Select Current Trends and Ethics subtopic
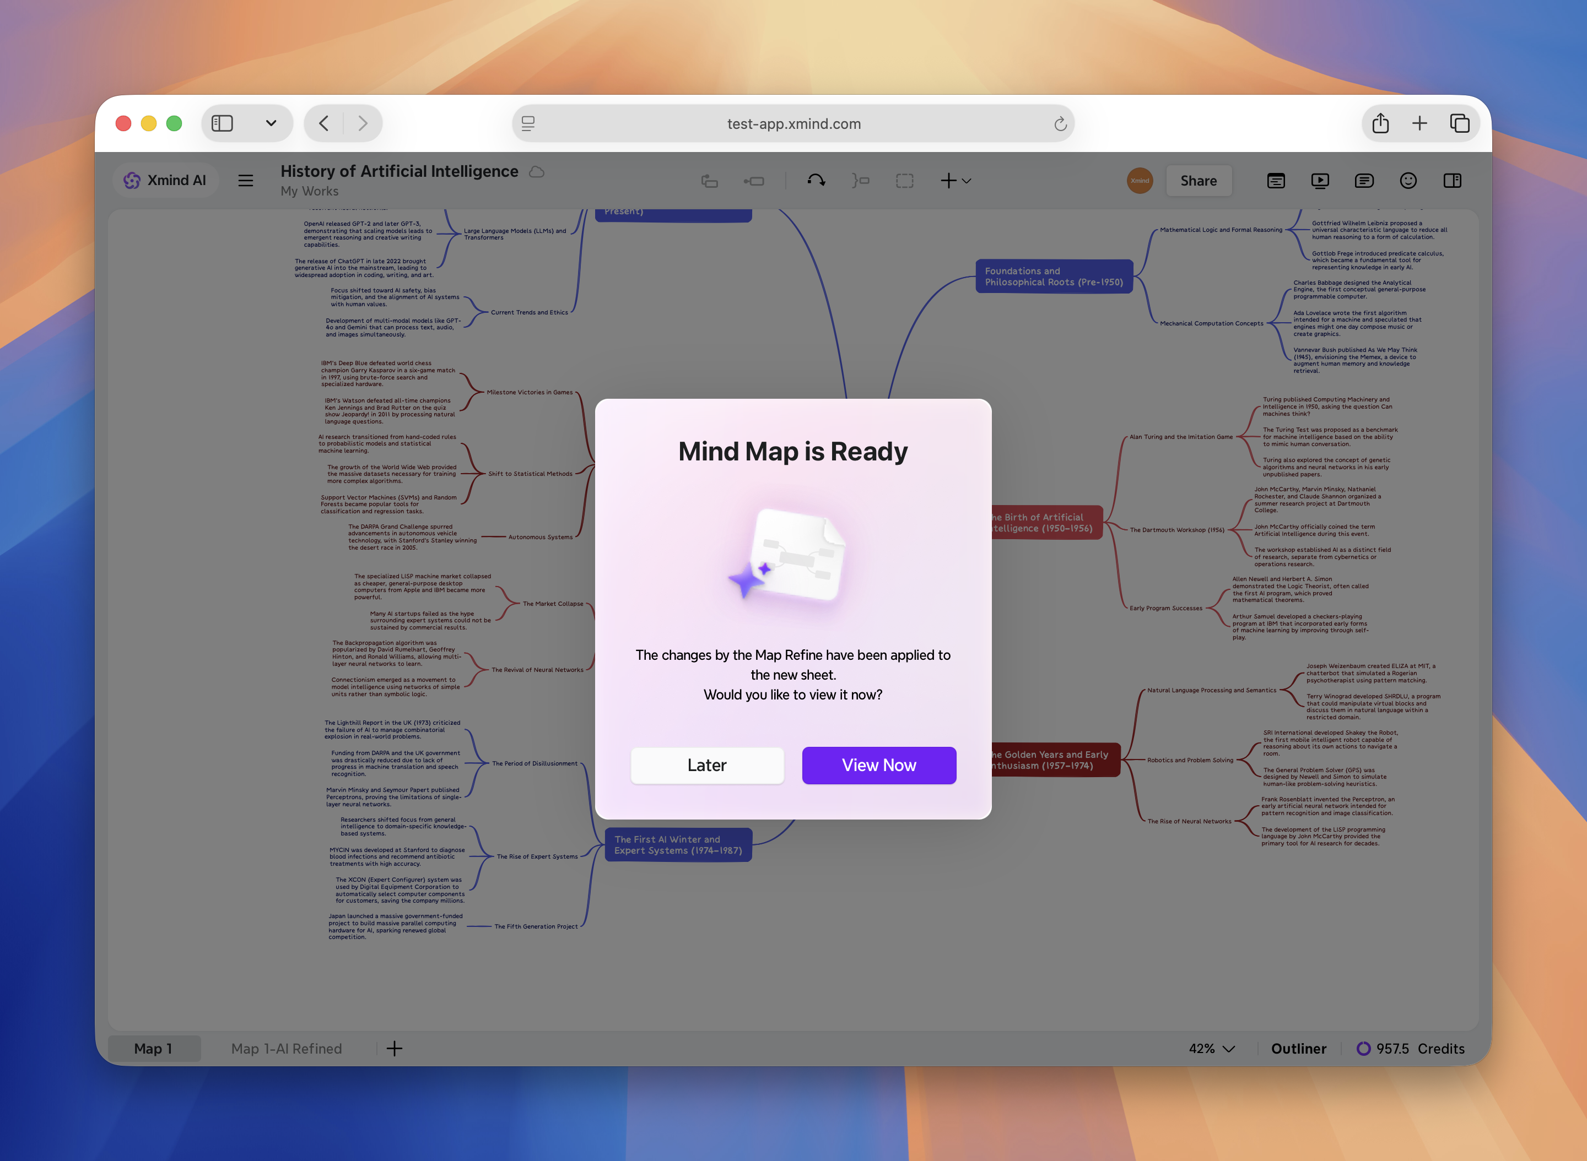This screenshot has height=1161, width=1587. (529, 312)
